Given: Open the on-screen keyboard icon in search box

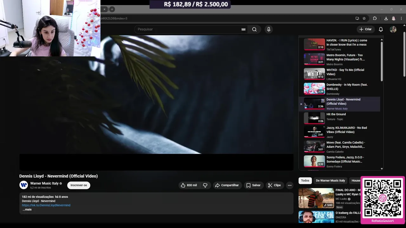Looking at the screenshot, I should [x=243, y=29].
